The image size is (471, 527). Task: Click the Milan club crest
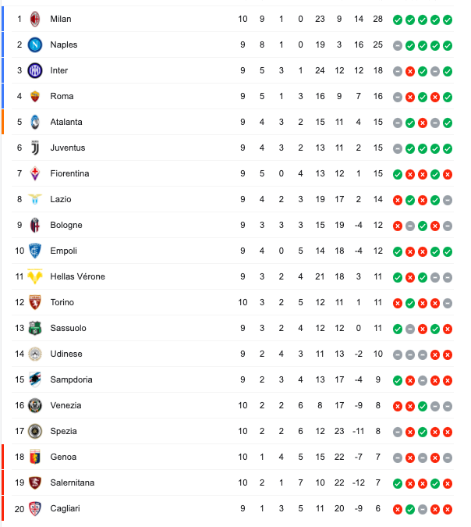[x=34, y=19]
